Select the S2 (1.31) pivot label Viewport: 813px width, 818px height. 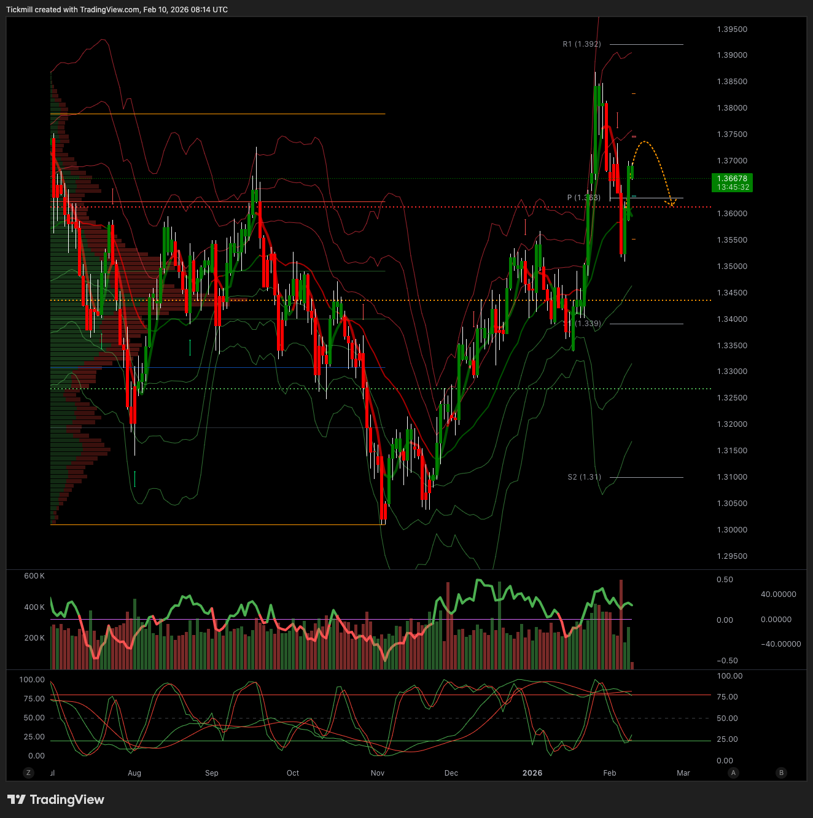[584, 477]
